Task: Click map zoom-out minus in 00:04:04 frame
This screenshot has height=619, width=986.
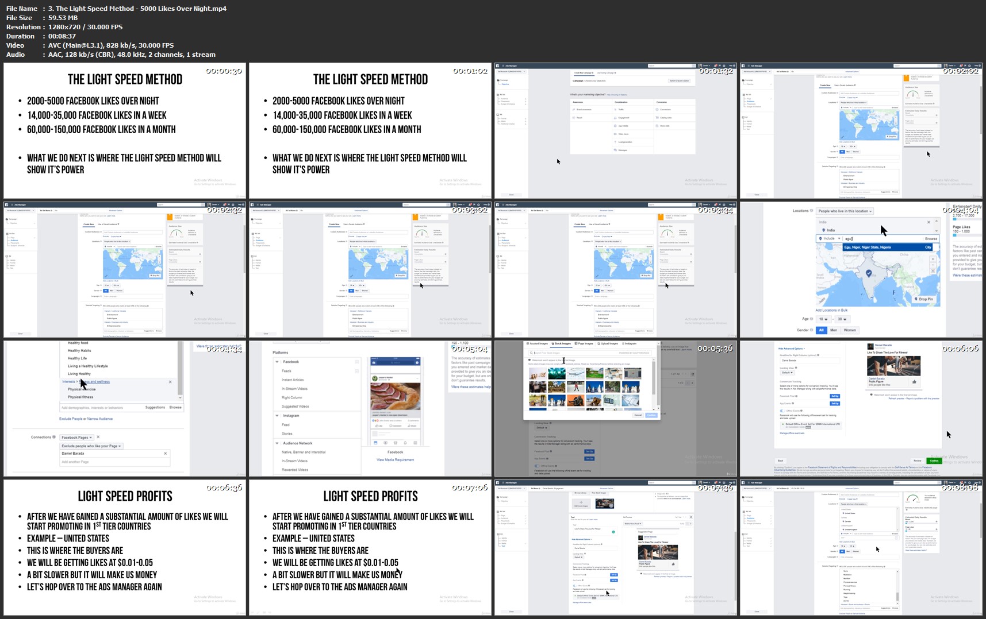Action: [933, 265]
